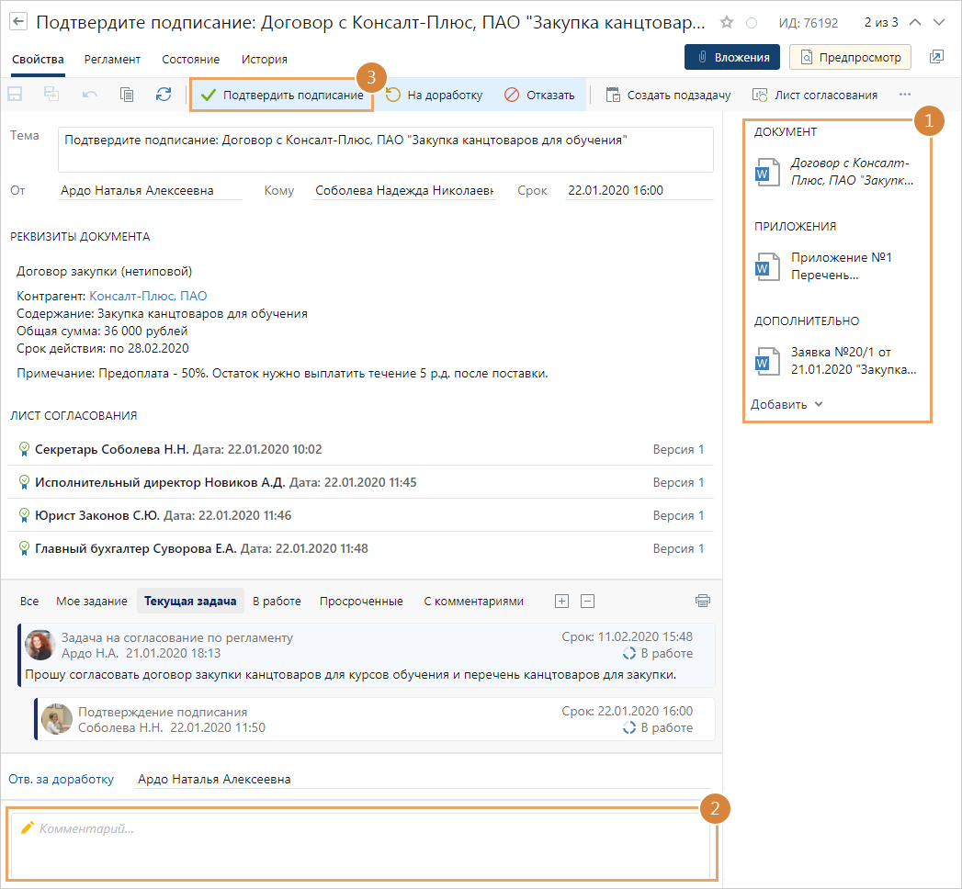
Task: Click the copy icon in the toolbar
Action: (127, 95)
